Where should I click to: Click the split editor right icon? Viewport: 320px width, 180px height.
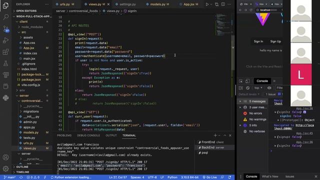tap(223, 4)
